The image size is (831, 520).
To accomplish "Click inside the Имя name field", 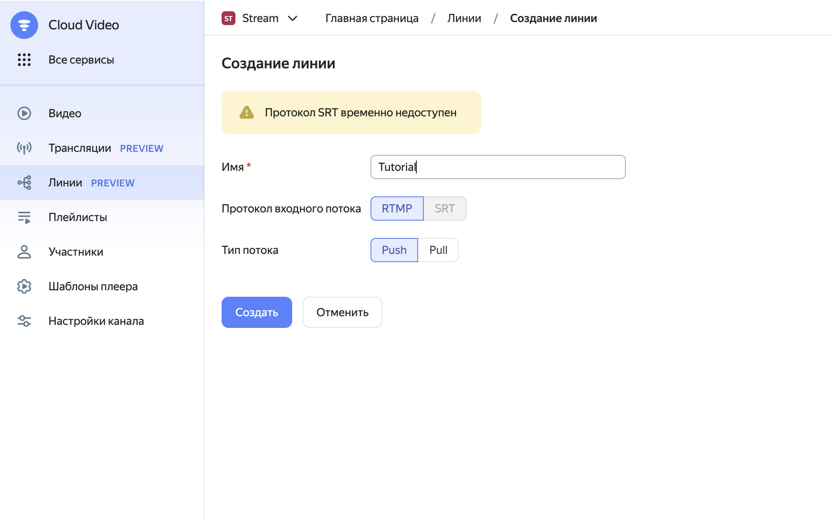I will [498, 167].
